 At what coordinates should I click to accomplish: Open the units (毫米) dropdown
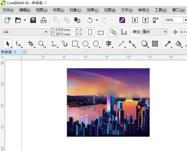coord(165,32)
